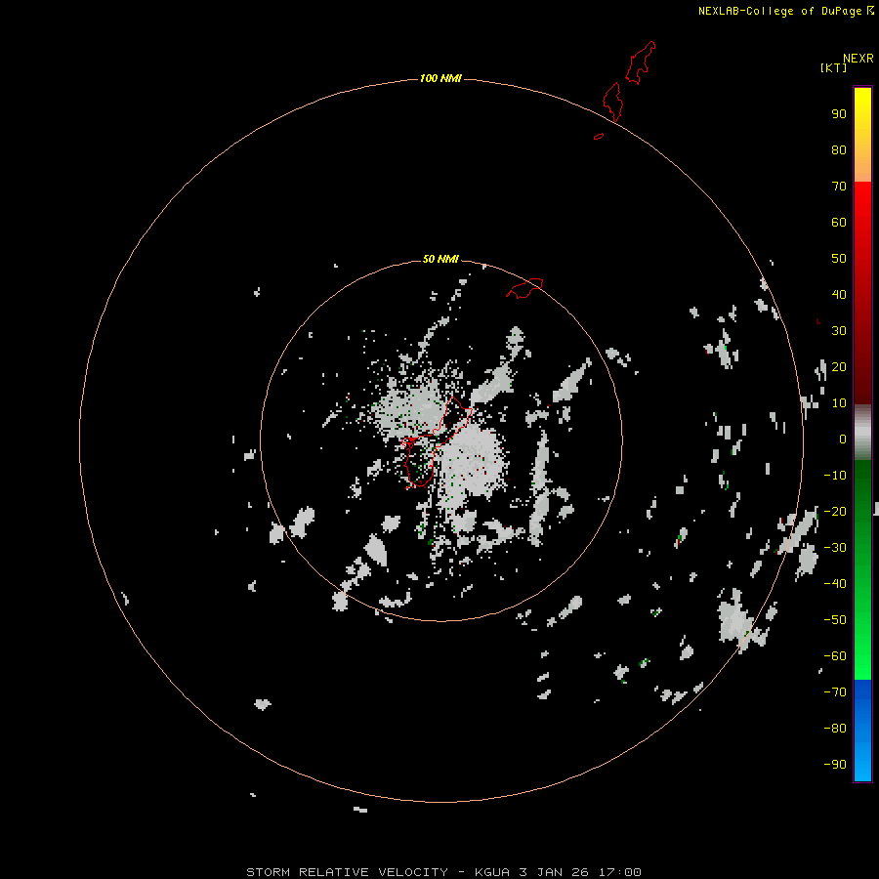
Task: Click the blue bottom segment of color bar
Action: [x=862, y=731]
